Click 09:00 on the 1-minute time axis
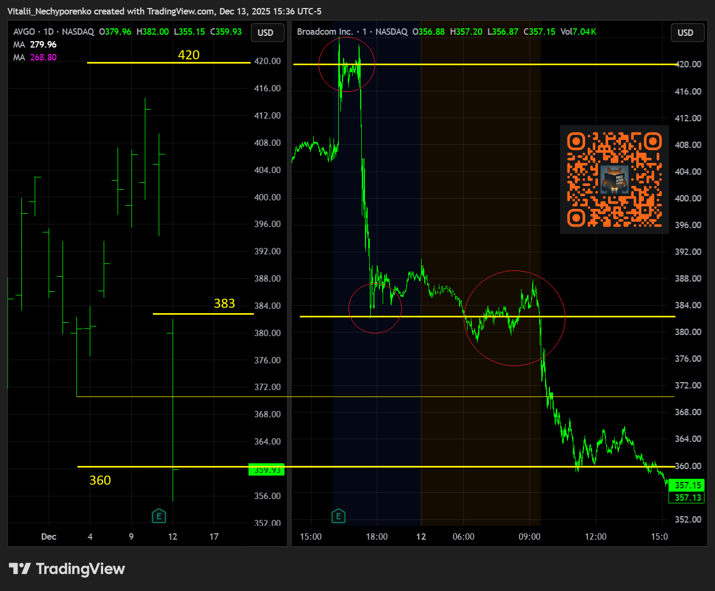Screen dimensions: 715x591 530,536
